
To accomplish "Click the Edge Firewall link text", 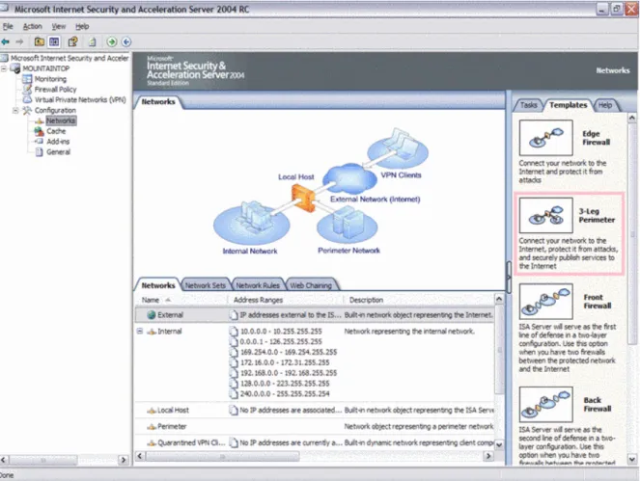I will coord(596,138).
